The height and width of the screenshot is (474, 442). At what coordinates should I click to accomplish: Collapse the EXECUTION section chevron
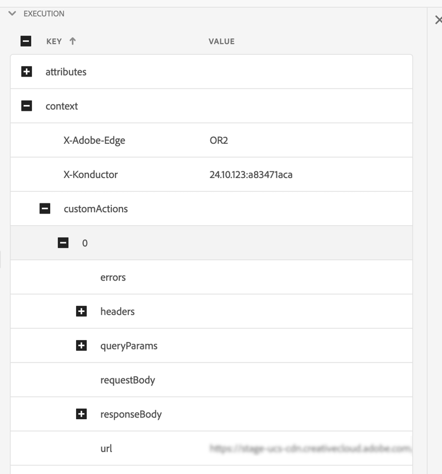12,14
